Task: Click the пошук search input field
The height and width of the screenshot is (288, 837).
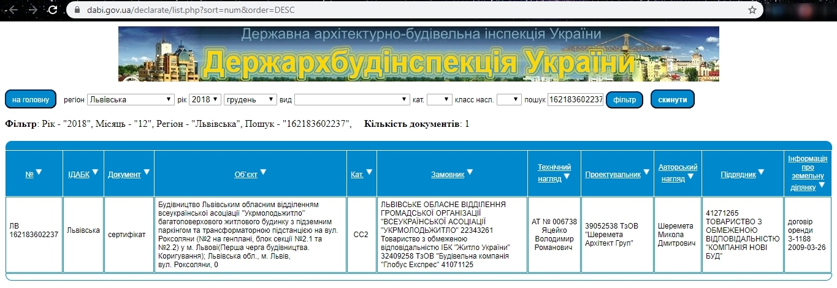Action: pyautogui.click(x=575, y=99)
